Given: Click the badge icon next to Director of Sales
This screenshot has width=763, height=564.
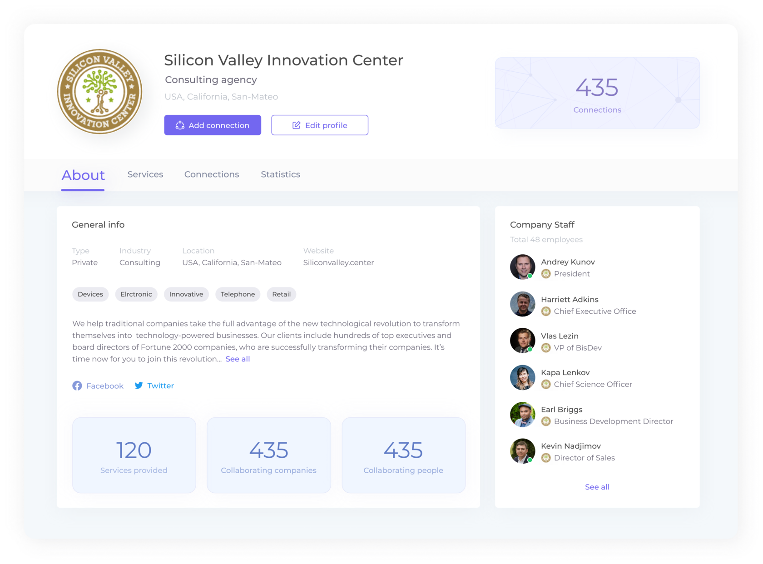Looking at the screenshot, I should [x=546, y=458].
